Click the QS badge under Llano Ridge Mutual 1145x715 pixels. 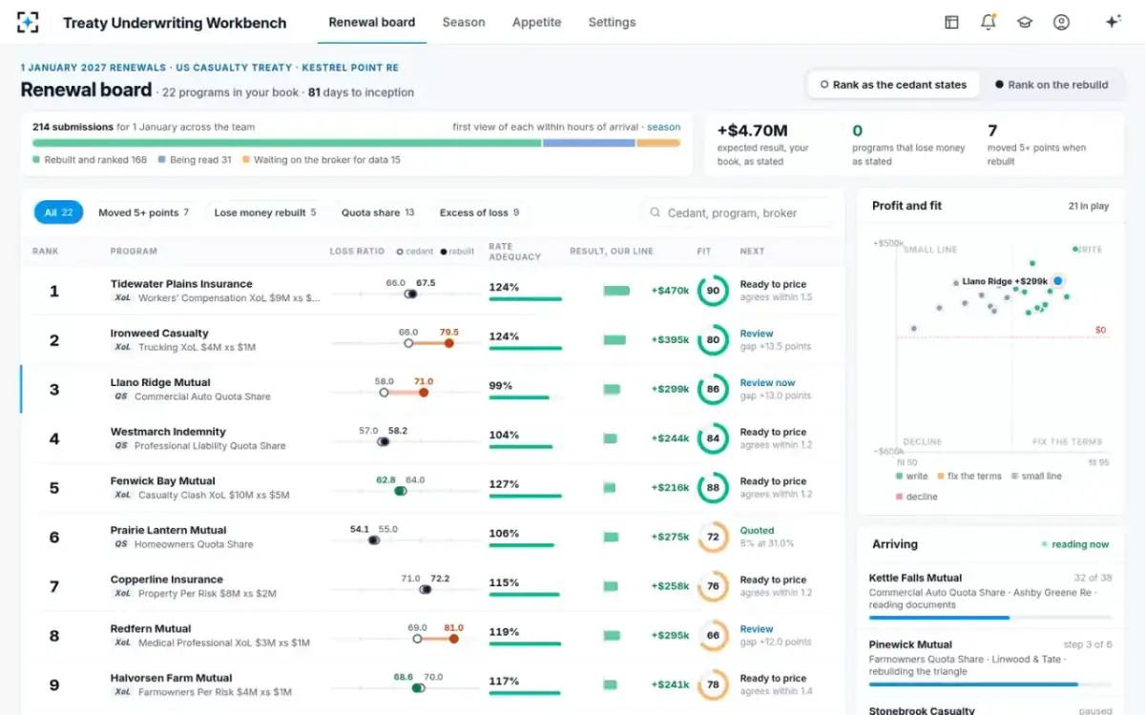point(120,397)
